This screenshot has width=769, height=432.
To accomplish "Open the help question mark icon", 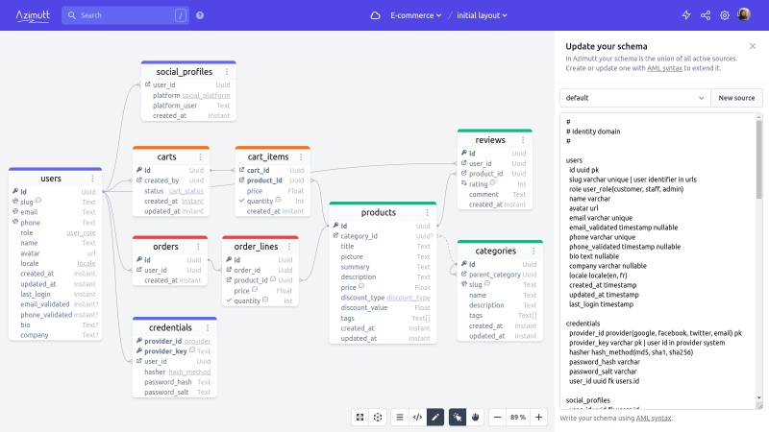I will tap(200, 15).
